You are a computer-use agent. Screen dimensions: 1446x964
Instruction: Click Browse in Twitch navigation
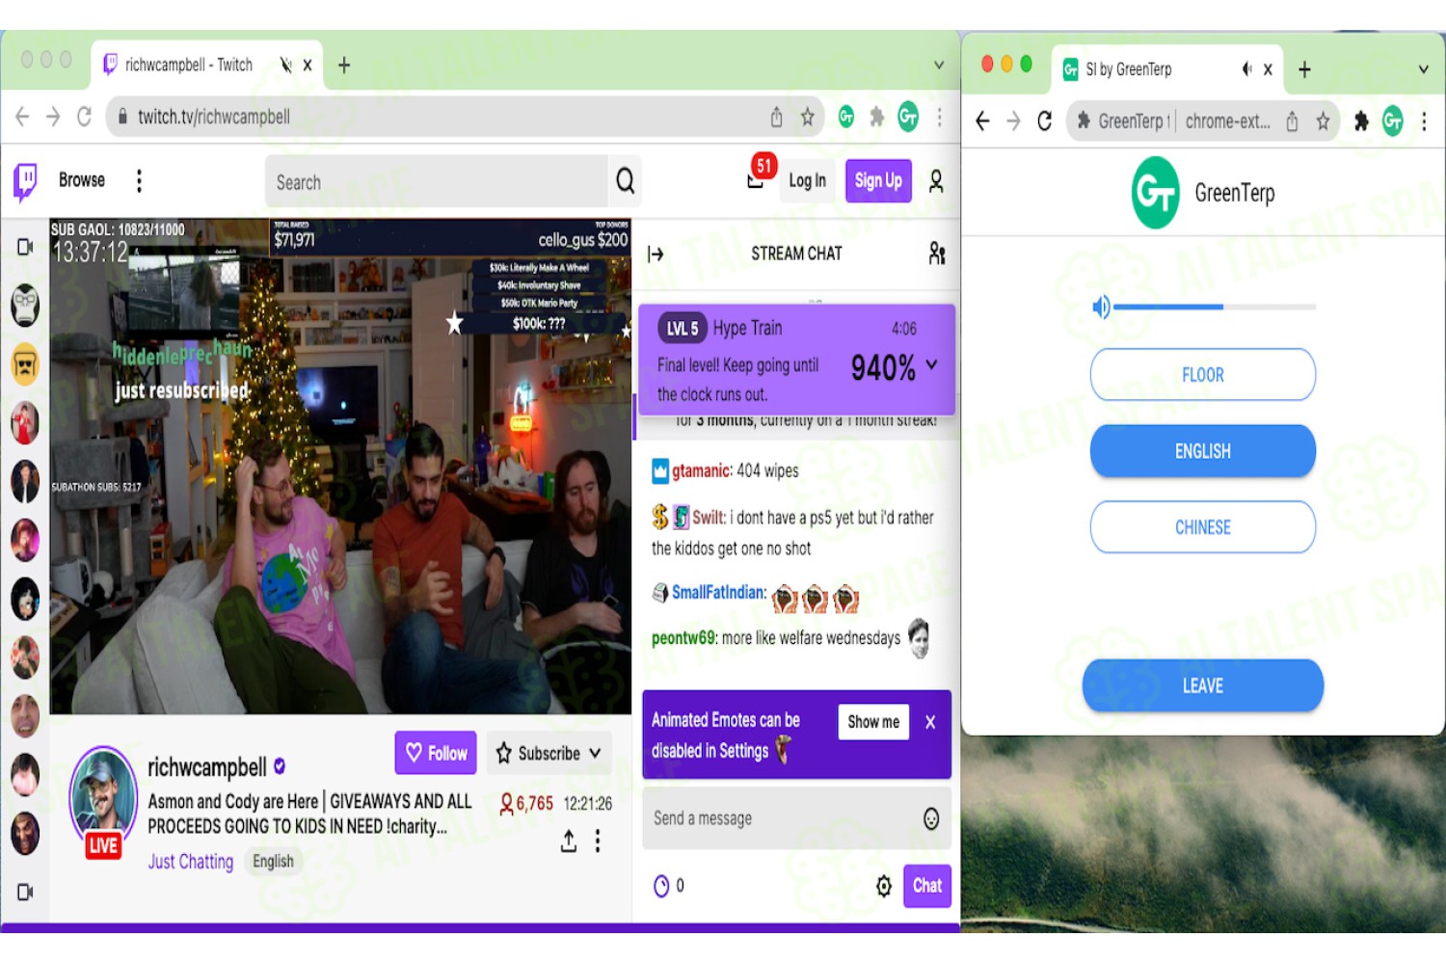(x=82, y=180)
